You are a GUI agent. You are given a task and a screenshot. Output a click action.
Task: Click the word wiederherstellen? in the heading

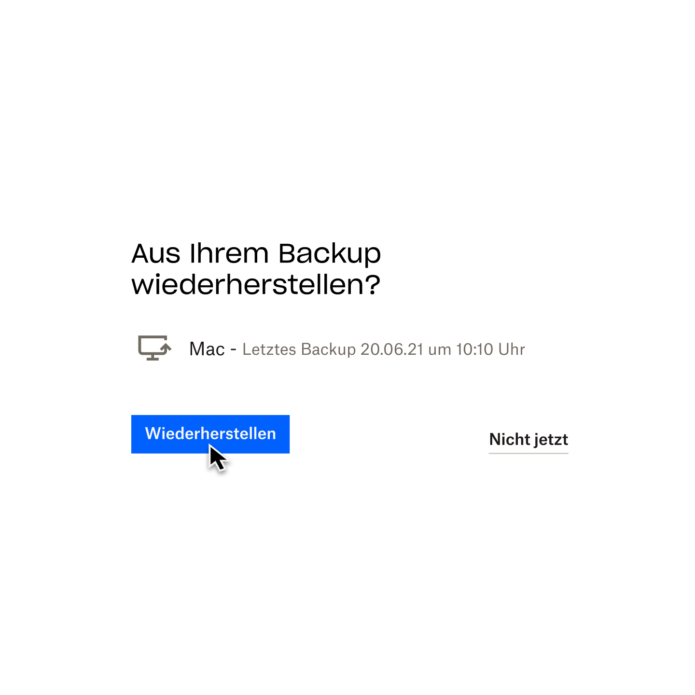click(256, 284)
